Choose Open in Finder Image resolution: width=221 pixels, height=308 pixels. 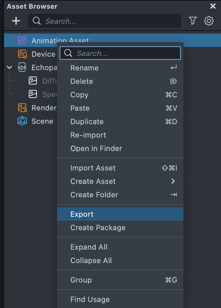click(x=96, y=148)
